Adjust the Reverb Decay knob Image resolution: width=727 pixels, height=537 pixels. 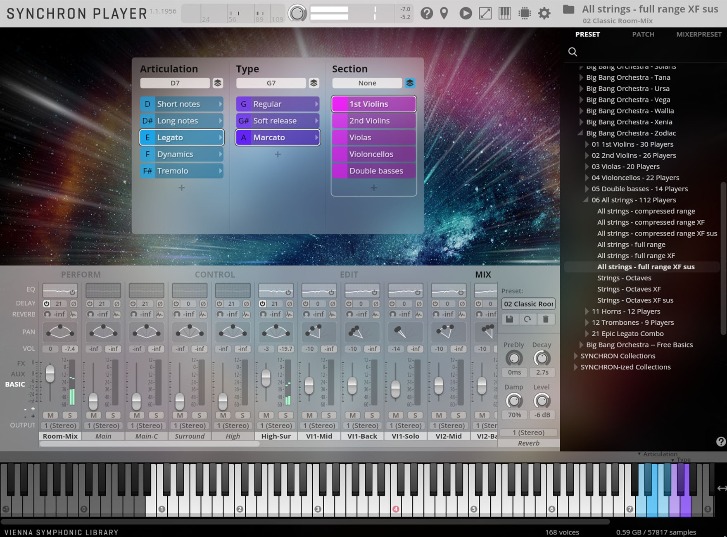pos(542,359)
